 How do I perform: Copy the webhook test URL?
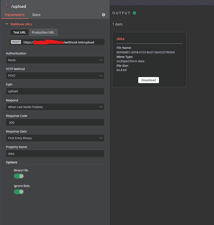(63, 42)
